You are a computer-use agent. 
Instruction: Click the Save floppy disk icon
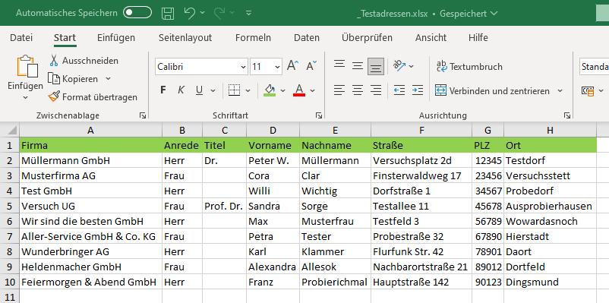point(168,13)
